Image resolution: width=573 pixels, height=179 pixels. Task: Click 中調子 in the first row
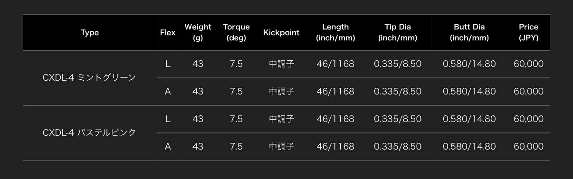point(281,64)
